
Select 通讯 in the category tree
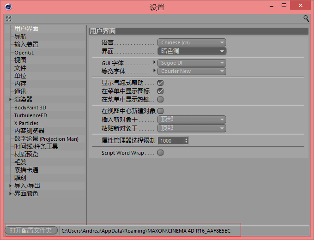[x=20, y=91]
